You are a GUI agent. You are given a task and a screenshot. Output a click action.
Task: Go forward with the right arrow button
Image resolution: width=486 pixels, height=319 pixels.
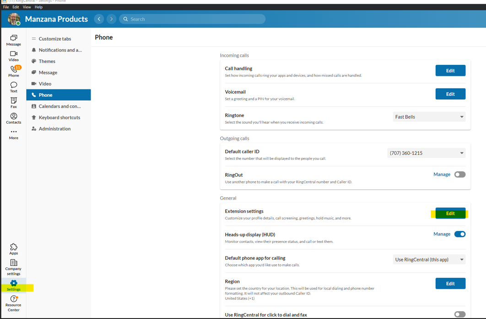(x=111, y=19)
